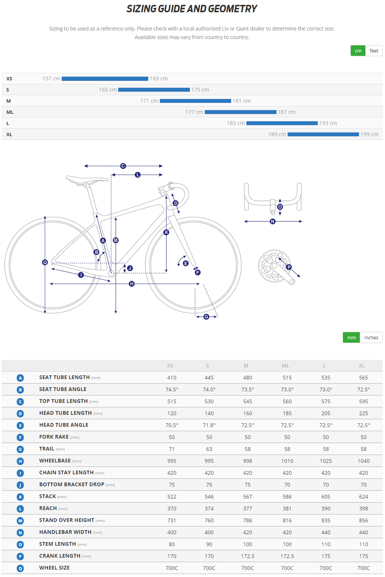Select the K stack marker on the diagram
This screenshot has width=385, height=577.
pyautogui.click(x=166, y=231)
